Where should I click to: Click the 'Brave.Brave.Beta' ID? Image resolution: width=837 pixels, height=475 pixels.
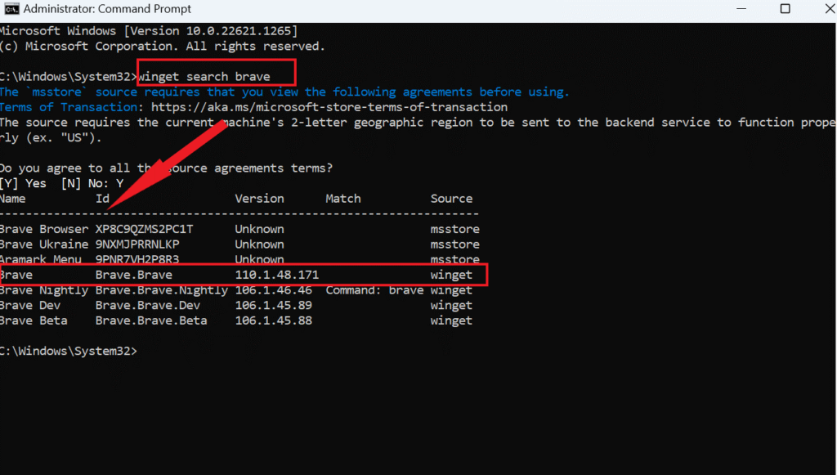click(151, 320)
